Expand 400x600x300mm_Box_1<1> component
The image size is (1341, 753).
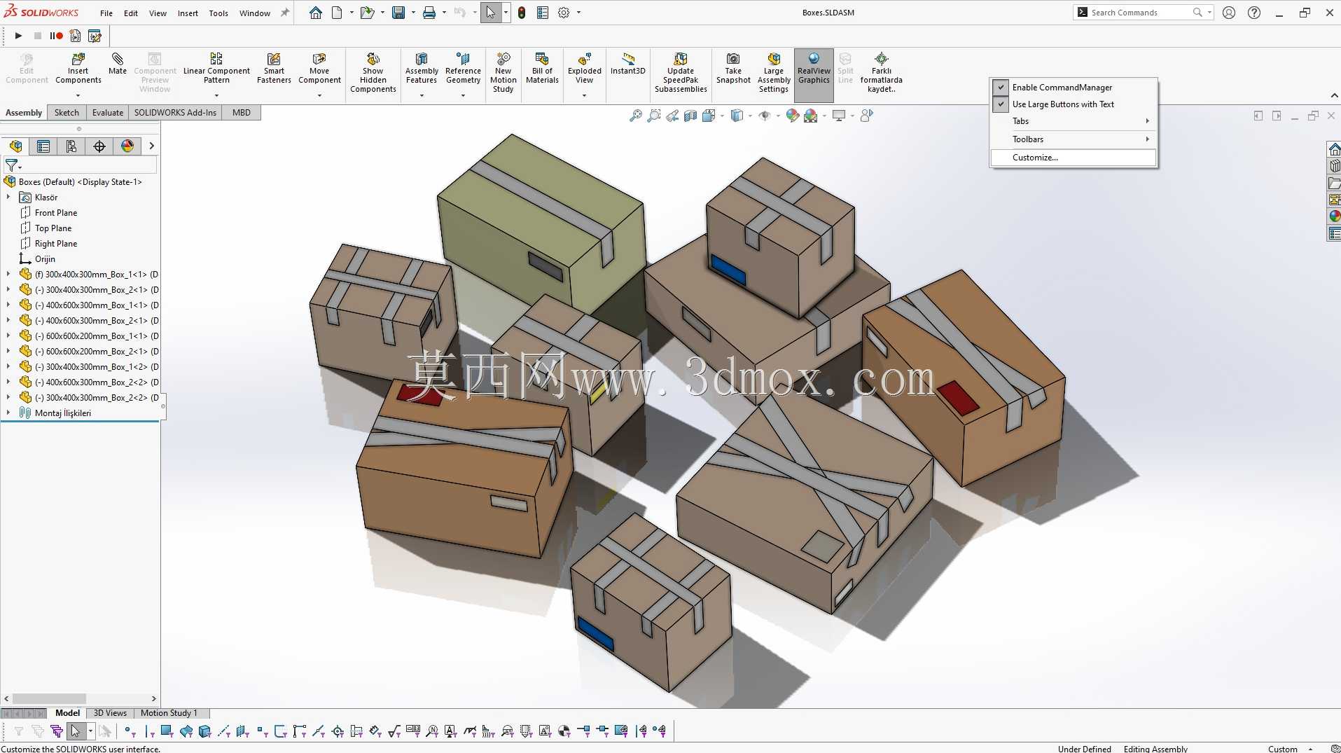pyautogui.click(x=8, y=305)
